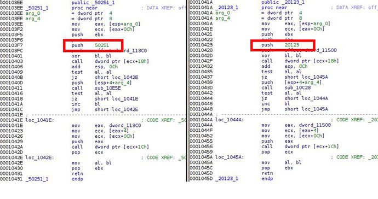This screenshot has height=199, width=378.
Task: Select 'retn' at address 00010431
Action: (x=77, y=173)
